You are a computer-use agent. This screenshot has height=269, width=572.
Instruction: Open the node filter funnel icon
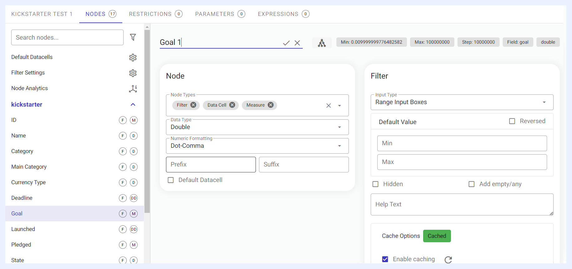[133, 37]
